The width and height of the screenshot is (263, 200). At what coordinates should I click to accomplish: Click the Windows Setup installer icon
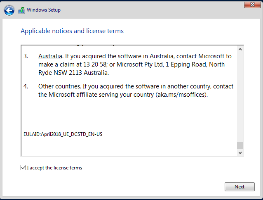(21, 10)
